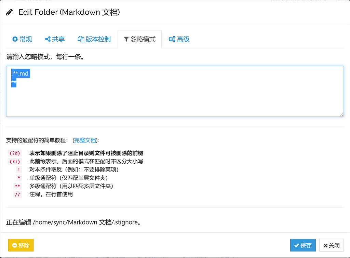Select the 高级 tab
The width and height of the screenshot is (350, 258).
coord(179,39)
